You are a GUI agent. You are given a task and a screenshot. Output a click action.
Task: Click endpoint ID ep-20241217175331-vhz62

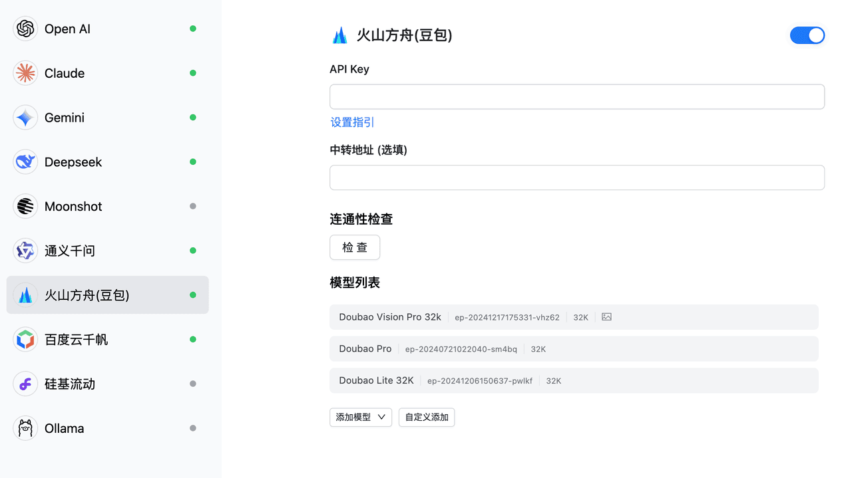507,318
